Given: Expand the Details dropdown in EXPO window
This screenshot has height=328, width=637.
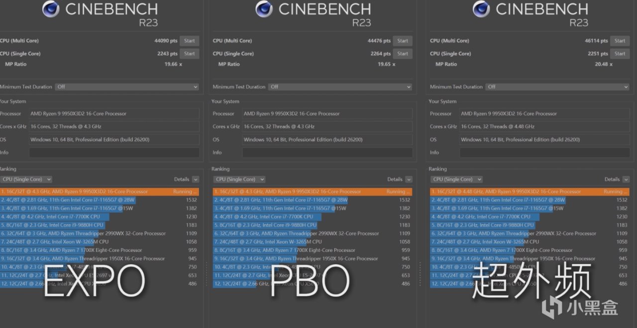Looking at the screenshot, I should (x=196, y=179).
